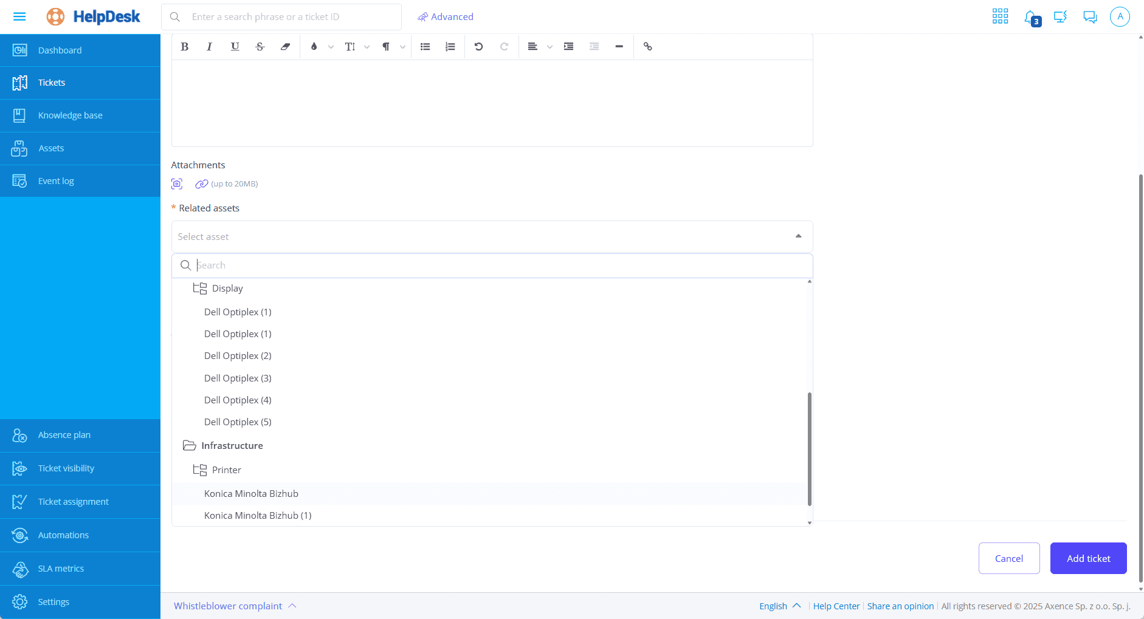
Task: Click the Add ticket button
Action: coord(1088,558)
